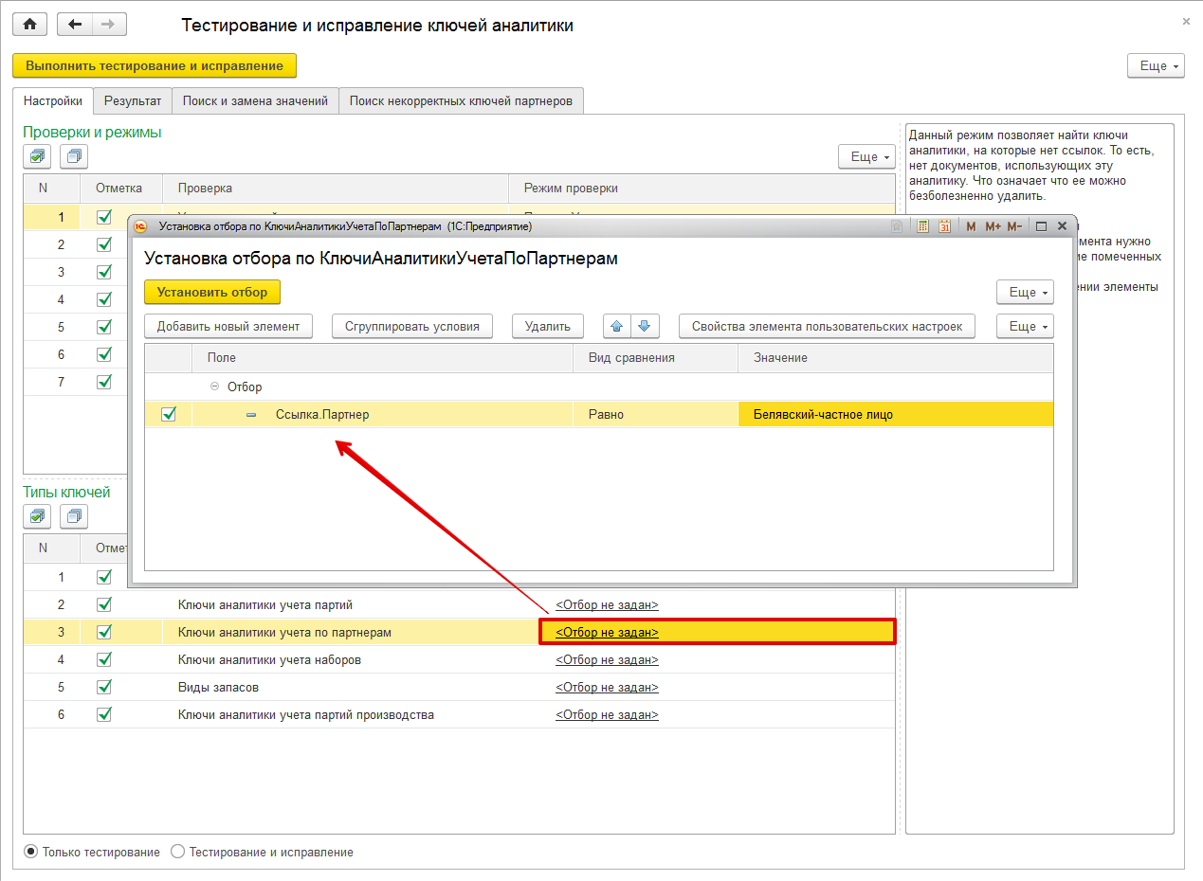Select the Белявский-частное лицо value cell
The width and height of the screenshot is (1203, 881).
click(x=896, y=414)
